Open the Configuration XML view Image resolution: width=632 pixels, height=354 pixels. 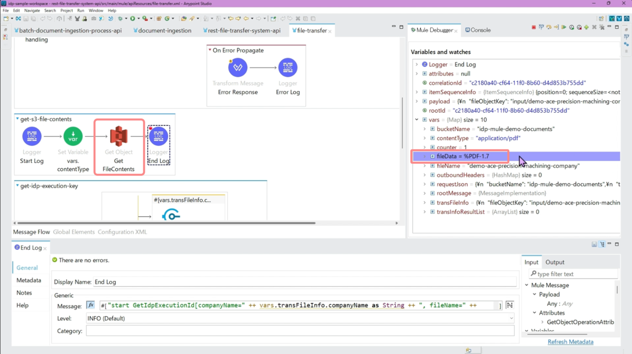(x=122, y=232)
